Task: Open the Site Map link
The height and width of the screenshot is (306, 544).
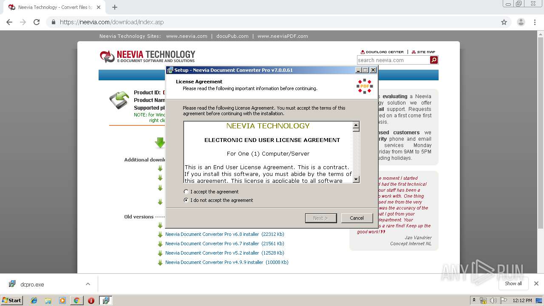Action: coord(423,52)
